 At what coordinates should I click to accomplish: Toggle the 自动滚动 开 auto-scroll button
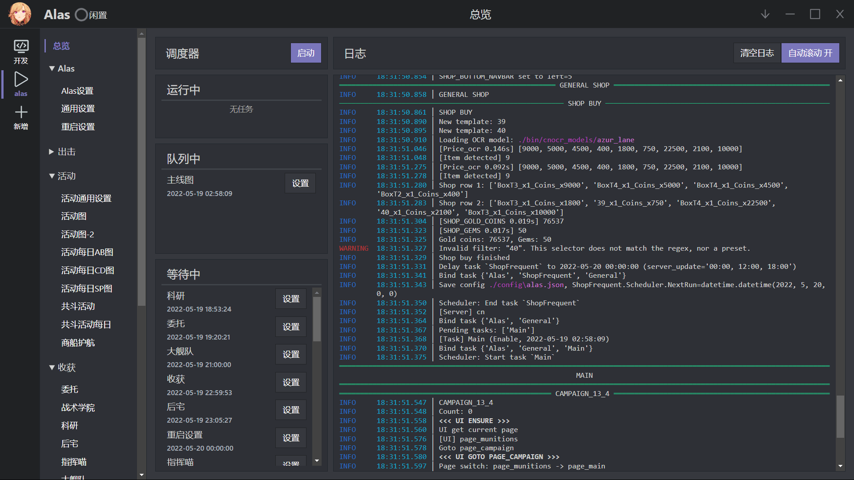(810, 53)
